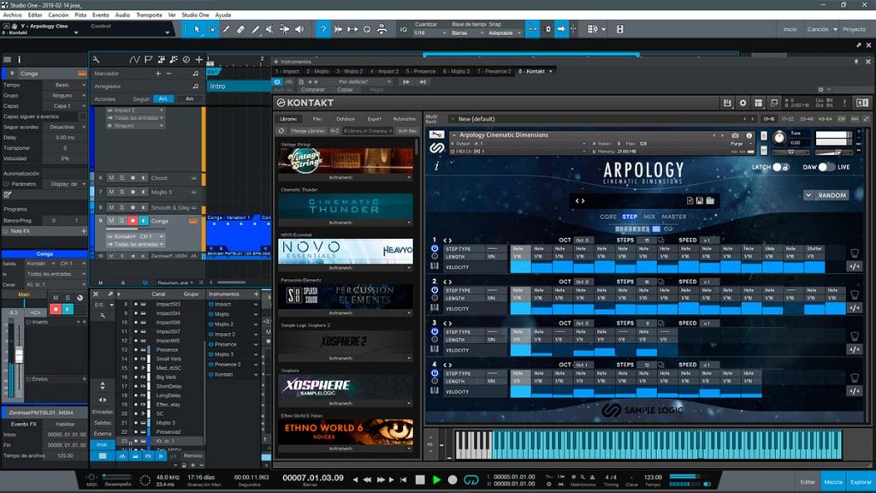This screenshot has width=876, height=493.
Task: Click Kontakt minimized view icon
Action: (773, 103)
